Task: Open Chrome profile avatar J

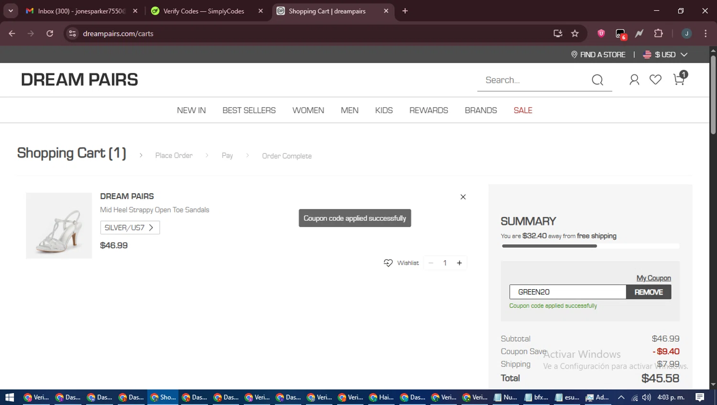Action: coord(686,33)
